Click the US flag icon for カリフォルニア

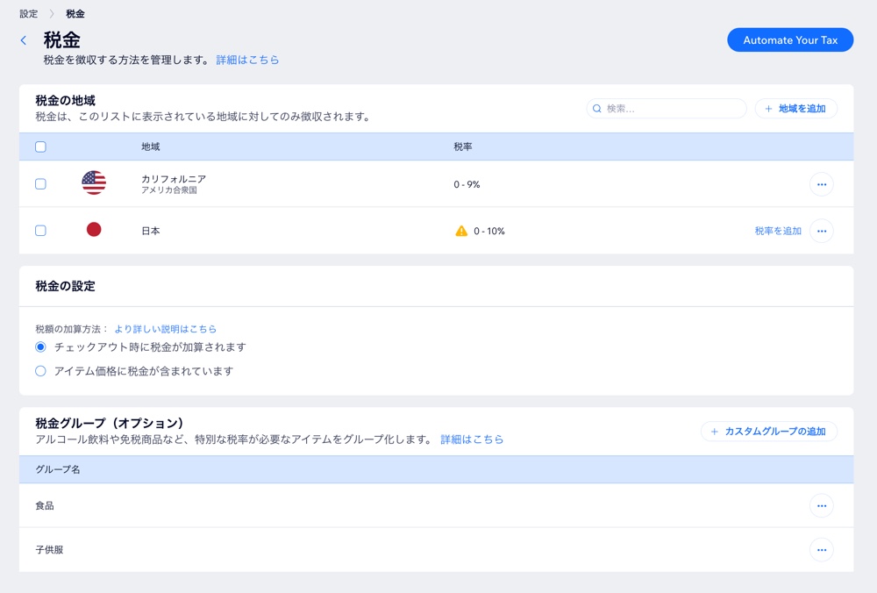pyautogui.click(x=94, y=184)
